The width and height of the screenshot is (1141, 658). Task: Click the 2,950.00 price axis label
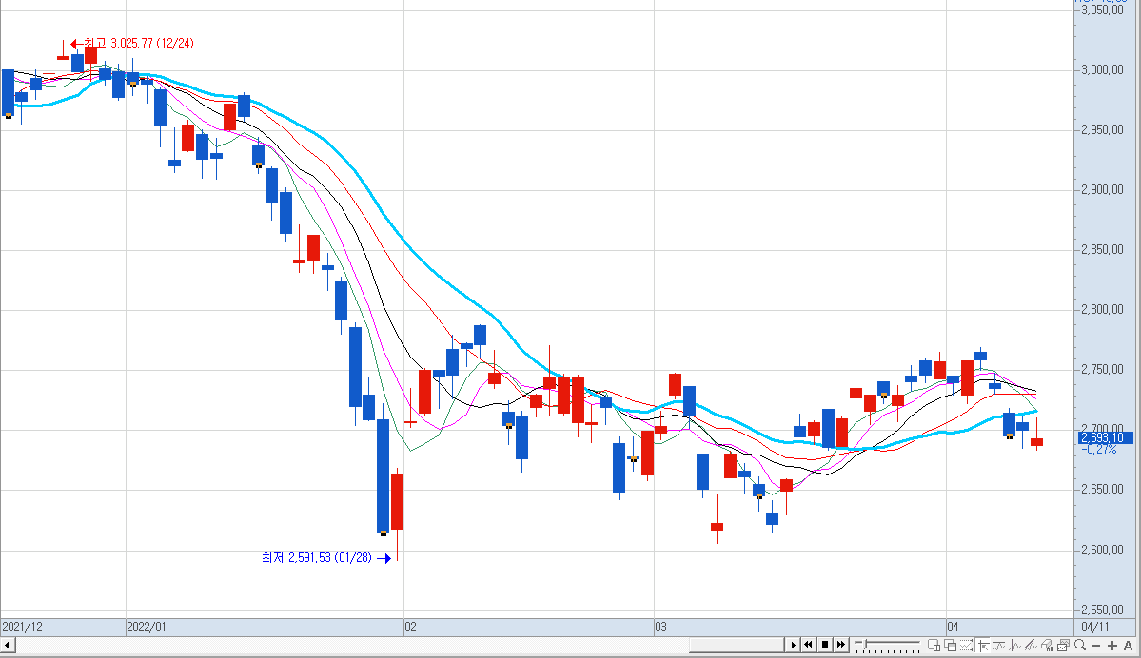(x=1102, y=130)
